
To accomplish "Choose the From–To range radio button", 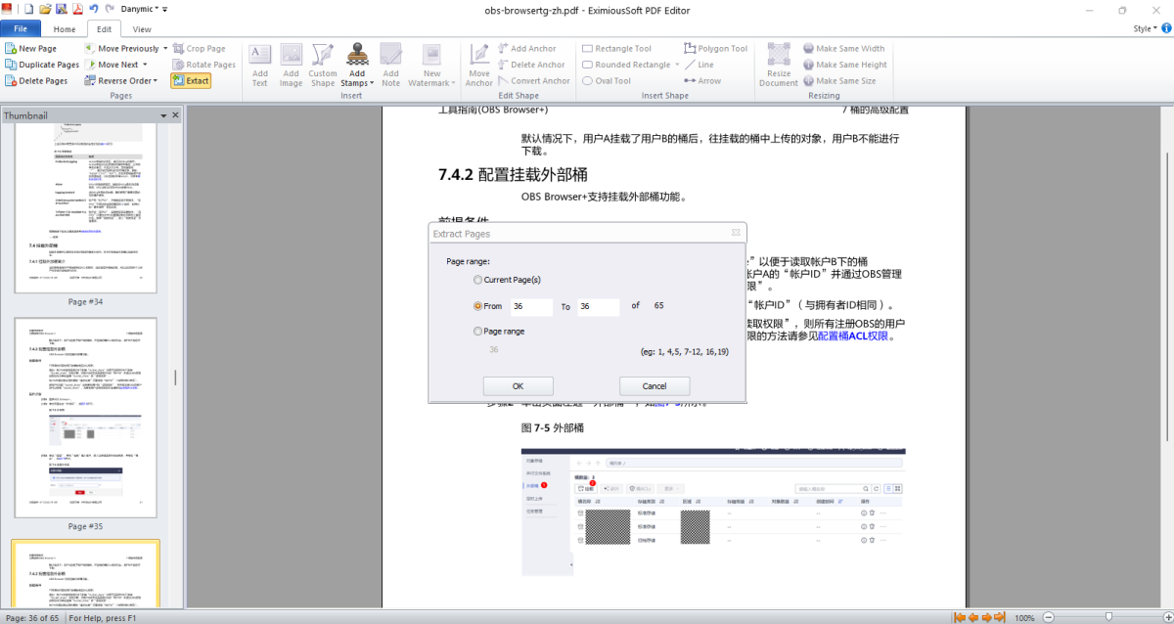I will click(x=478, y=306).
